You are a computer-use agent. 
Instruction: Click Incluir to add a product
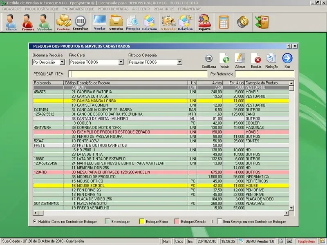(224, 59)
